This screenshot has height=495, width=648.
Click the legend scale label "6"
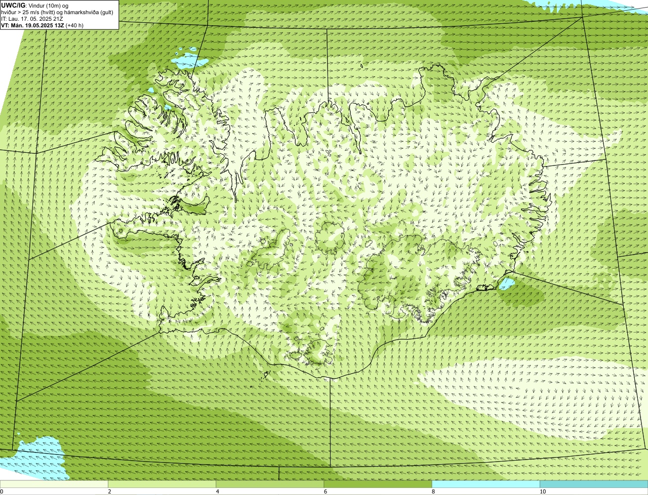pos(326,491)
